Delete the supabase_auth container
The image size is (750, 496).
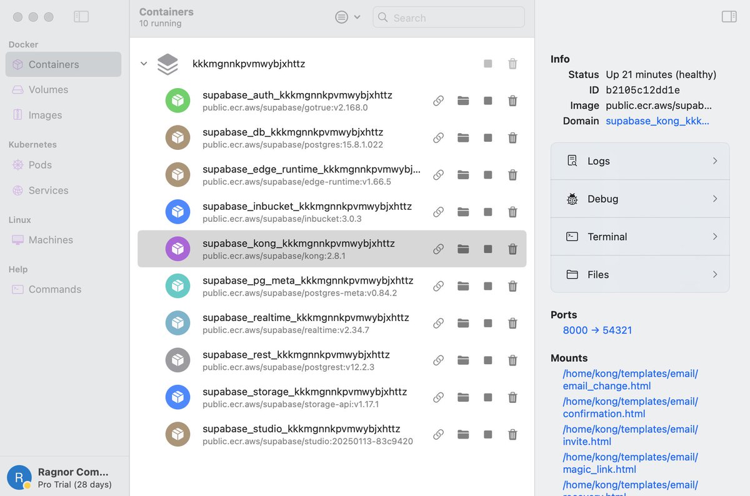pyautogui.click(x=512, y=101)
